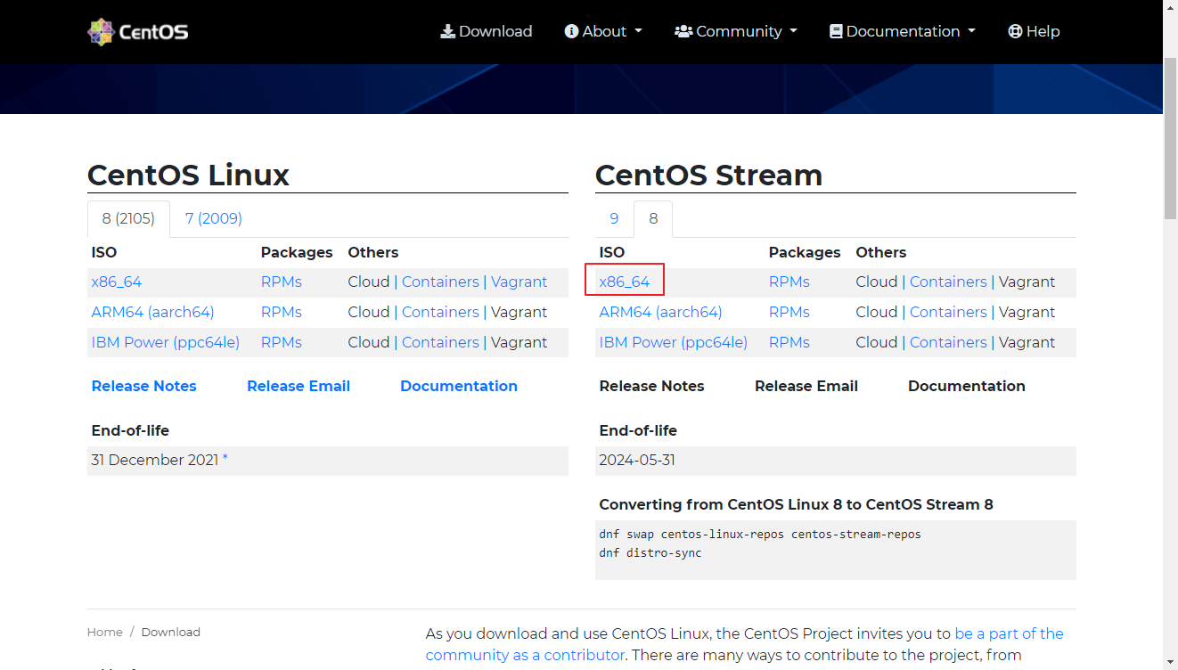
Task: Open Containers link in CentOS Stream ARM64 row
Action: 948,312
